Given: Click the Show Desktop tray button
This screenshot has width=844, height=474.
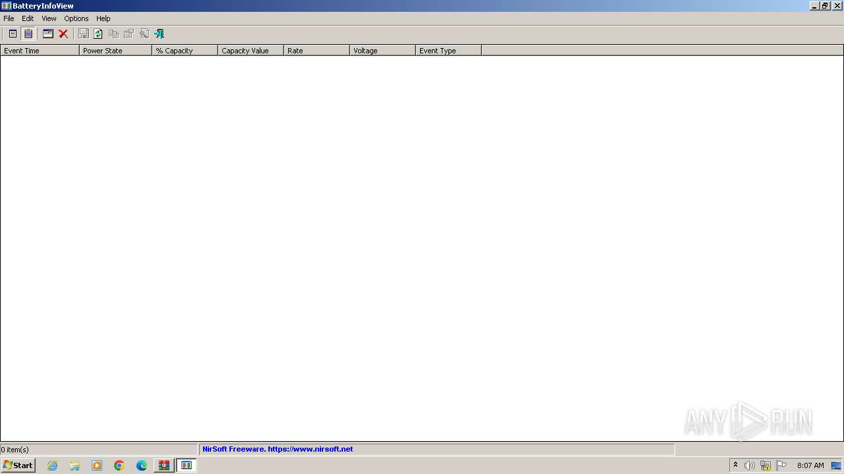Looking at the screenshot, I should [837, 465].
